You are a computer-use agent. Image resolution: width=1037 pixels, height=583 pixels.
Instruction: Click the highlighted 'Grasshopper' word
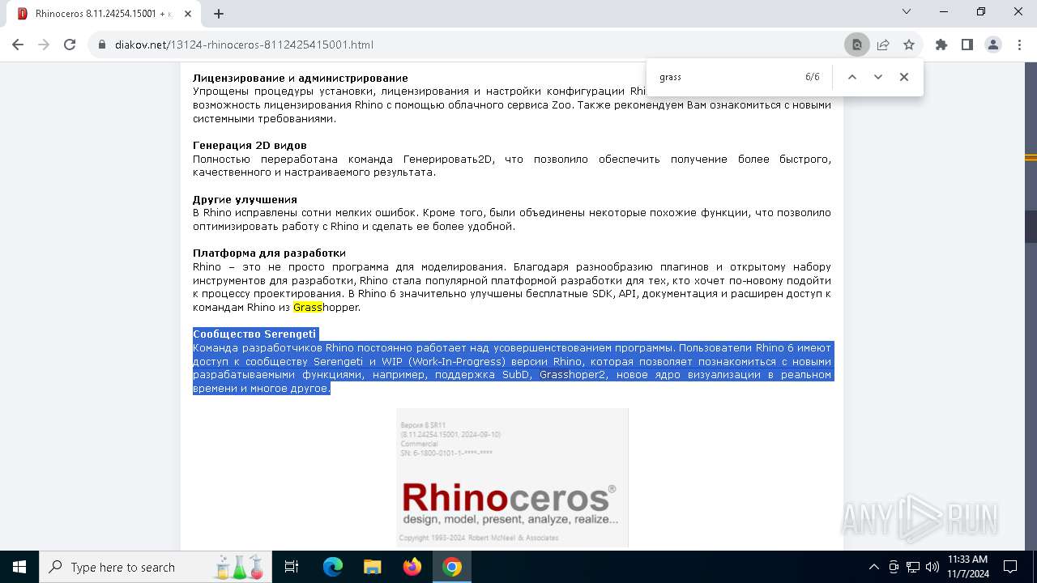coord(326,308)
